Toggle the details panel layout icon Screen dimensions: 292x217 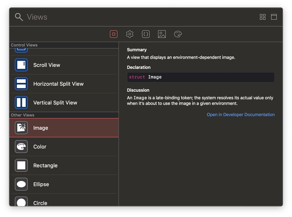[x=274, y=17]
